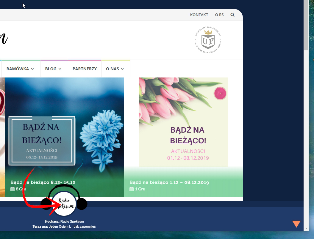Expand the BLOG dropdown menu
Screen dimensions: 314x239
click(x=53, y=69)
